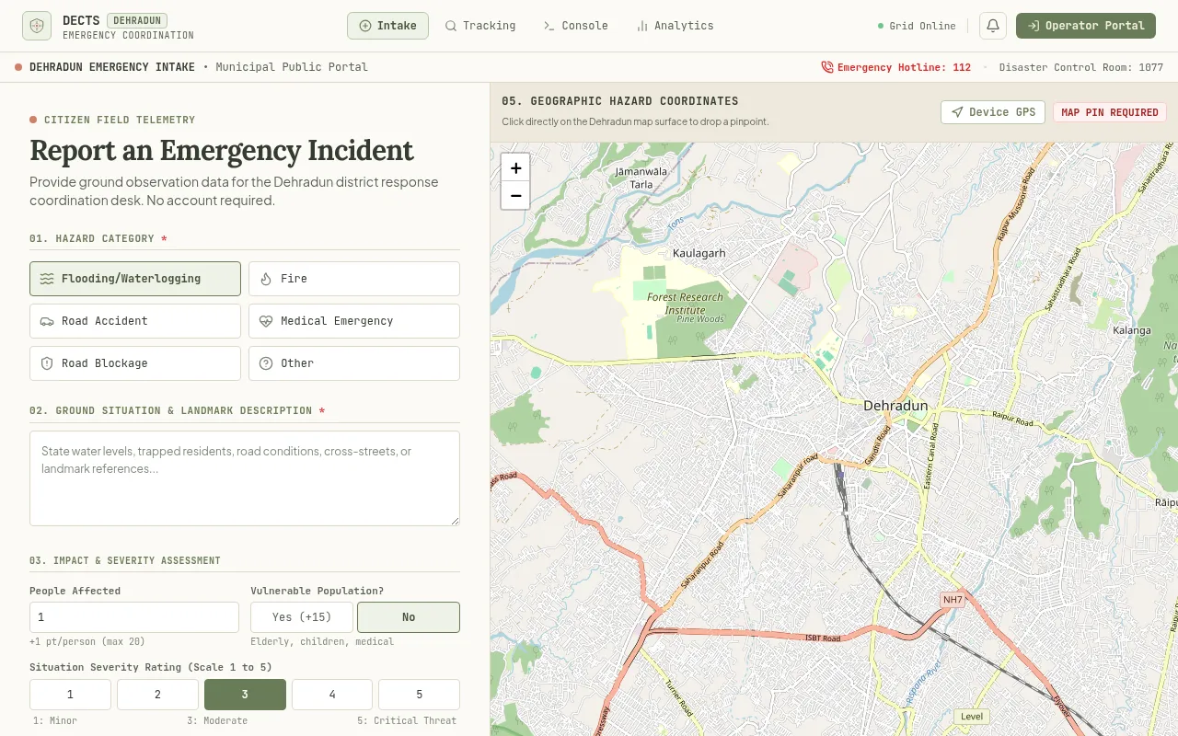
Task: Switch to the Intake tab
Action: (x=387, y=26)
